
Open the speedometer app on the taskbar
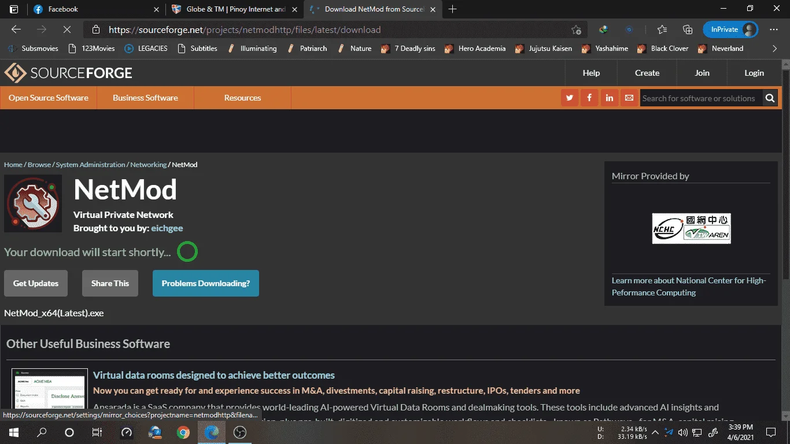[127, 432]
